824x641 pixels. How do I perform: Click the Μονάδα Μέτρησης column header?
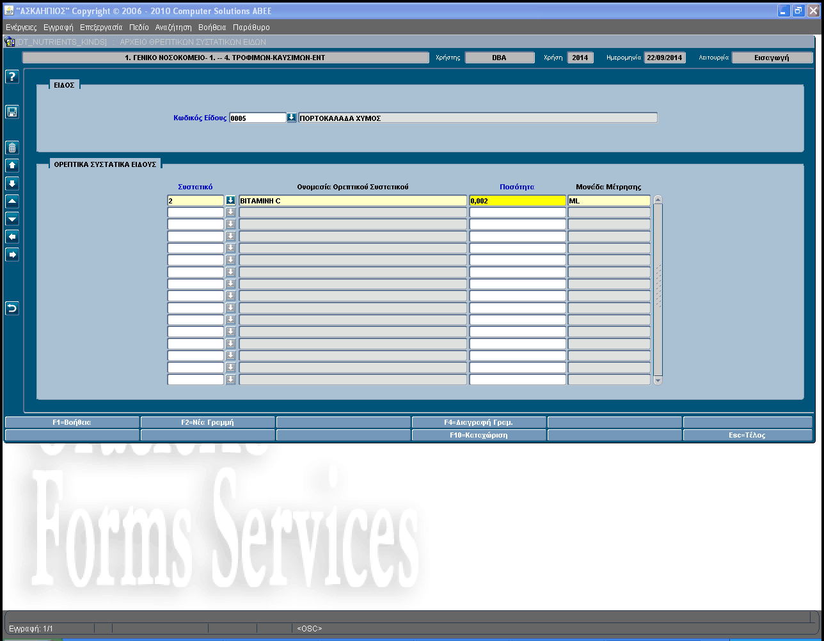pos(608,187)
